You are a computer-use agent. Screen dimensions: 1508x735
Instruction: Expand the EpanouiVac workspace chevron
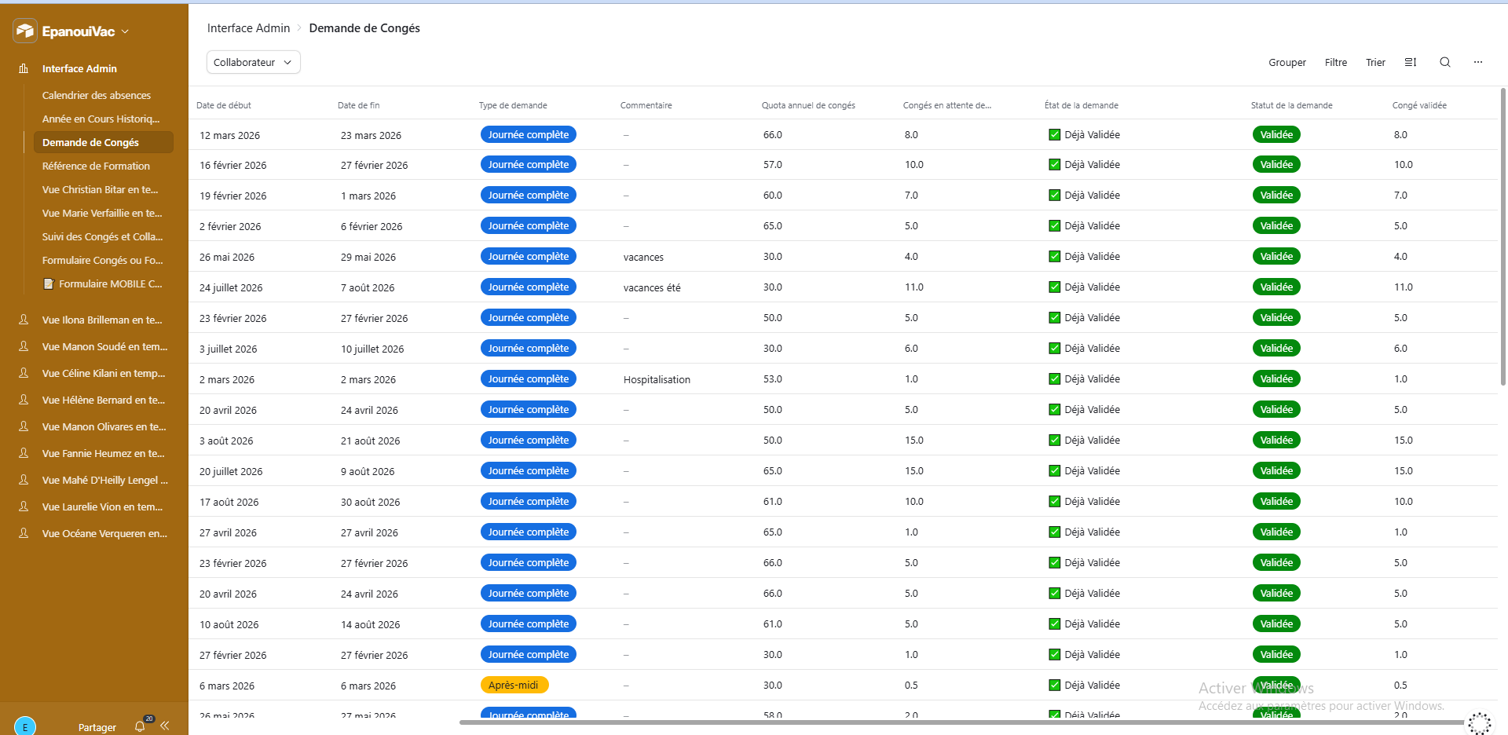(126, 32)
